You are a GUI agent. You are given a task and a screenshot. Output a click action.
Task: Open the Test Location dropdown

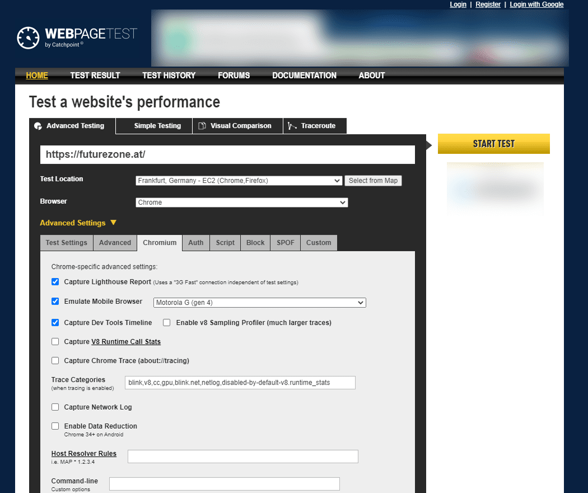point(239,181)
